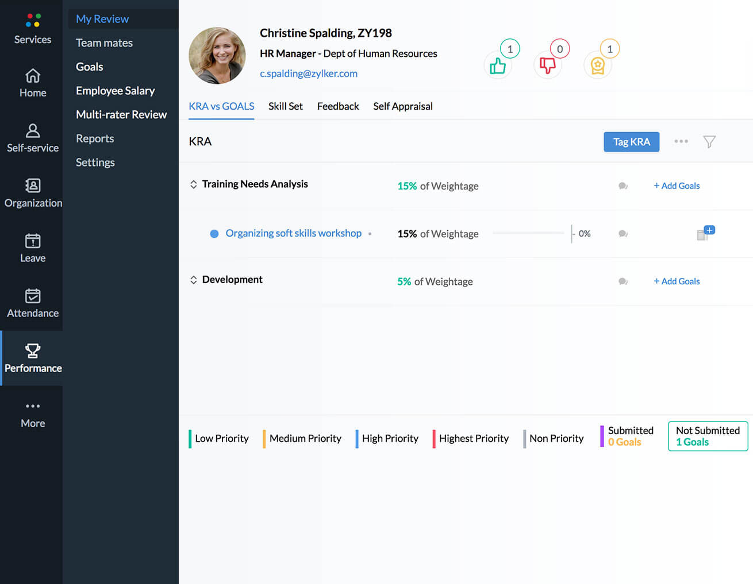The width and height of the screenshot is (753, 584).
Task: Click the thumbs-up praise icon
Action: click(497, 65)
